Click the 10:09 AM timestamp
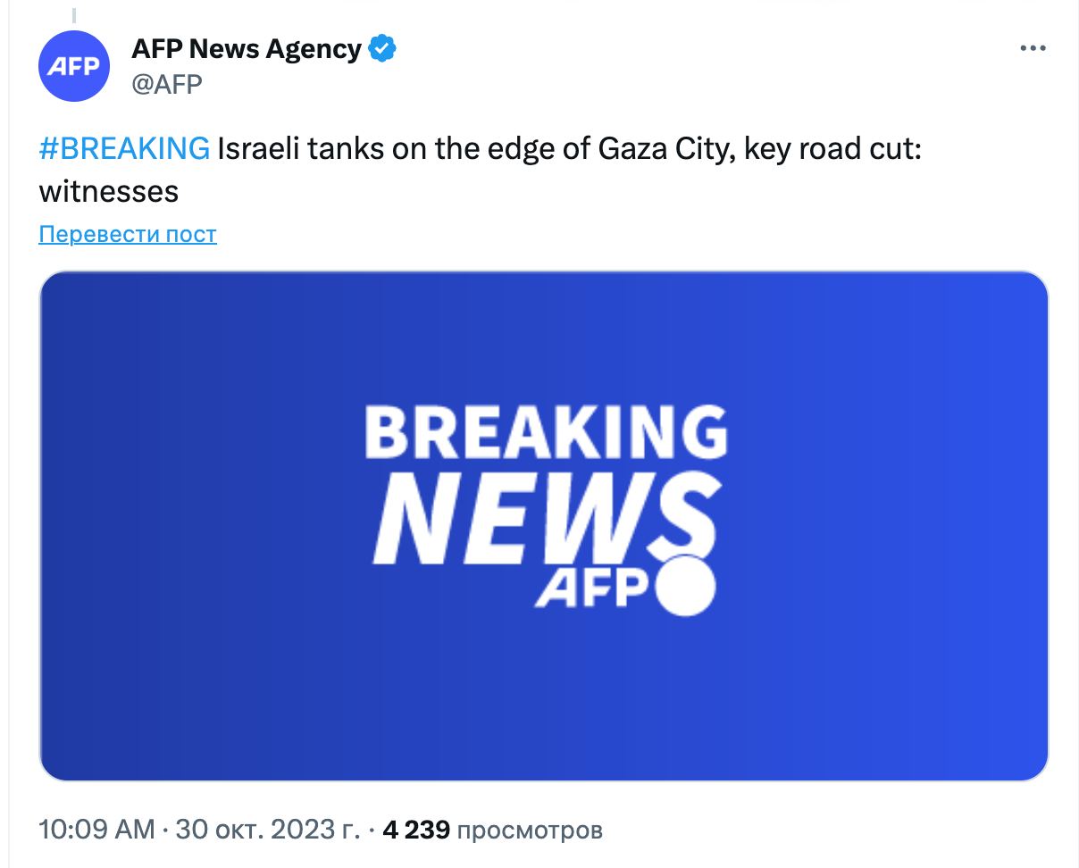Image resolution: width=1079 pixels, height=868 pixels. point(96,830)
